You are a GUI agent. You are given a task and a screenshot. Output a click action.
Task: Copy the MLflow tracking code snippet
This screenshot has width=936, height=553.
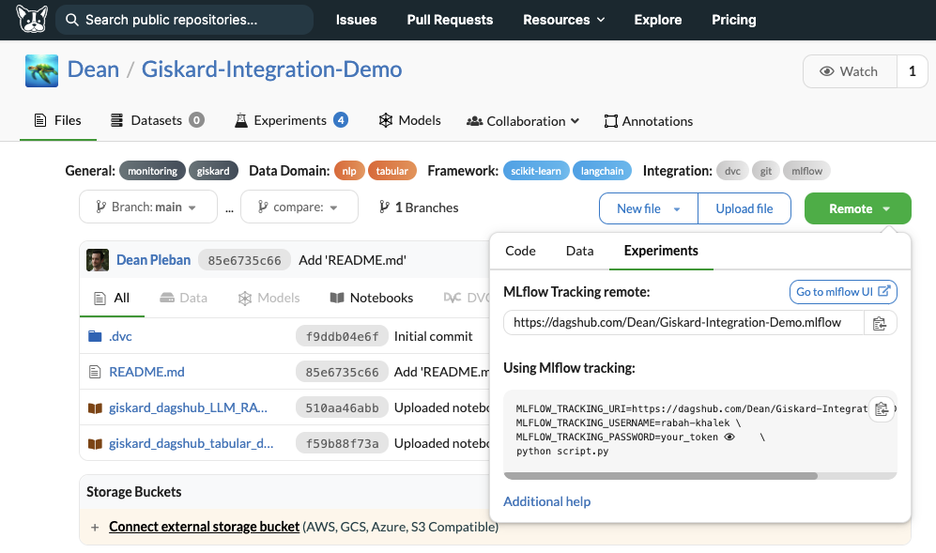[882, 409]
